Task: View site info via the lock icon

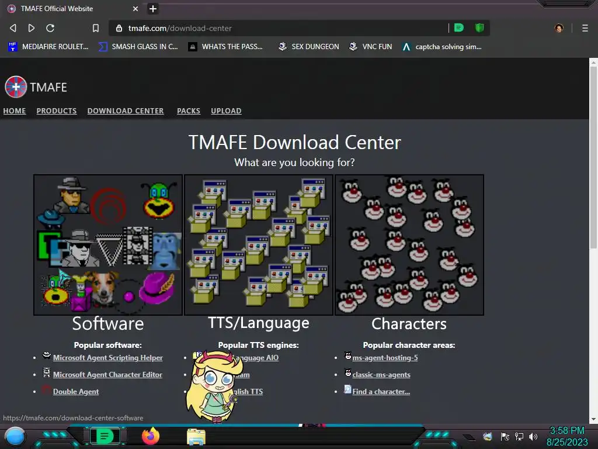Action: 119,28
